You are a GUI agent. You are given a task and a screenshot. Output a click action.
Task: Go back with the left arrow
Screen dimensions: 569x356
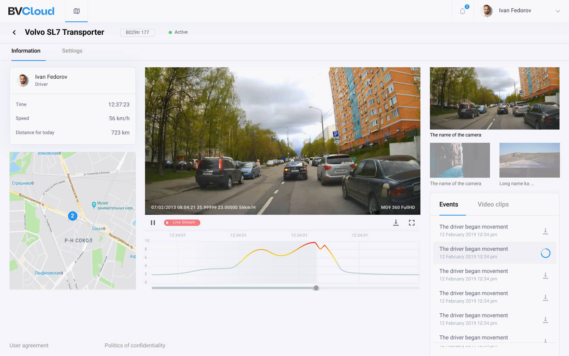pyautogui.click(x=14, y=32)
